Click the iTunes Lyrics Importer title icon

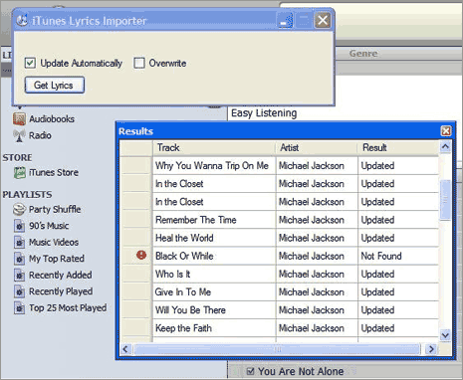[22, 21]
